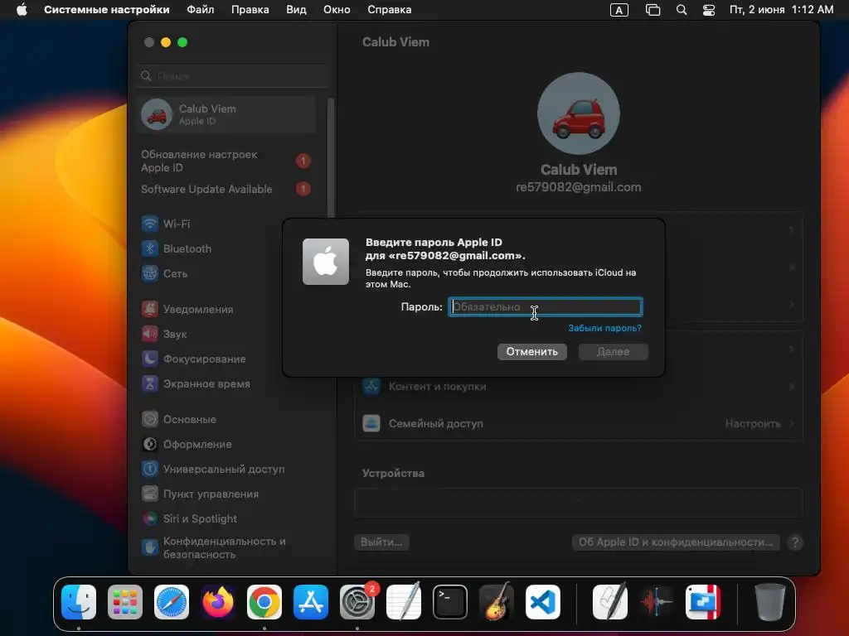
Task: Open the Файл menu
Action: [x=201, y=10]
